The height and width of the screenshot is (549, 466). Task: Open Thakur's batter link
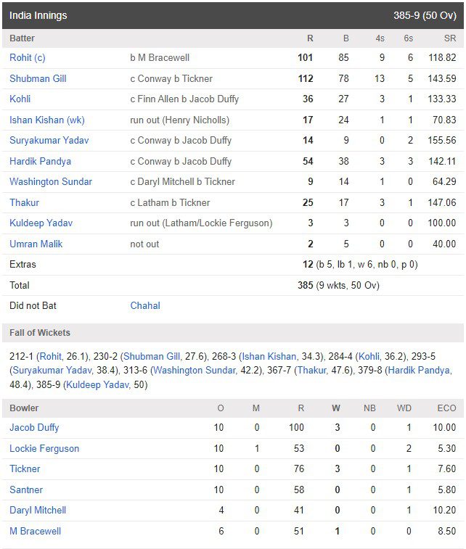pyautogui.click(x=24, y=203)
